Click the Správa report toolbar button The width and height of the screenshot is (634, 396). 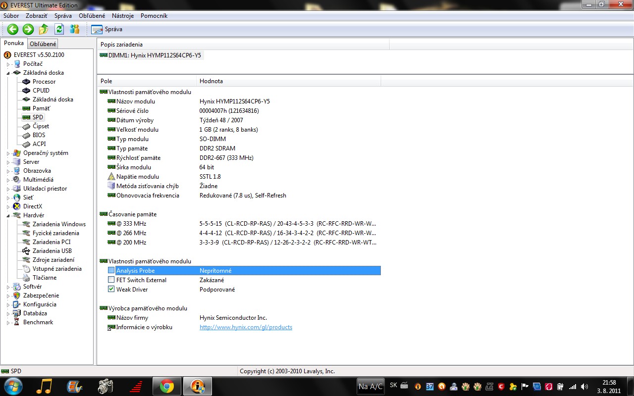(107, 29)
